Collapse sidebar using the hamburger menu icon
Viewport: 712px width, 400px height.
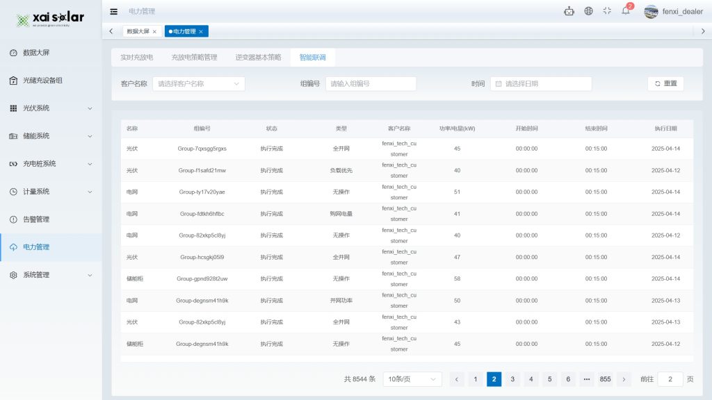[x=114, y=11]
